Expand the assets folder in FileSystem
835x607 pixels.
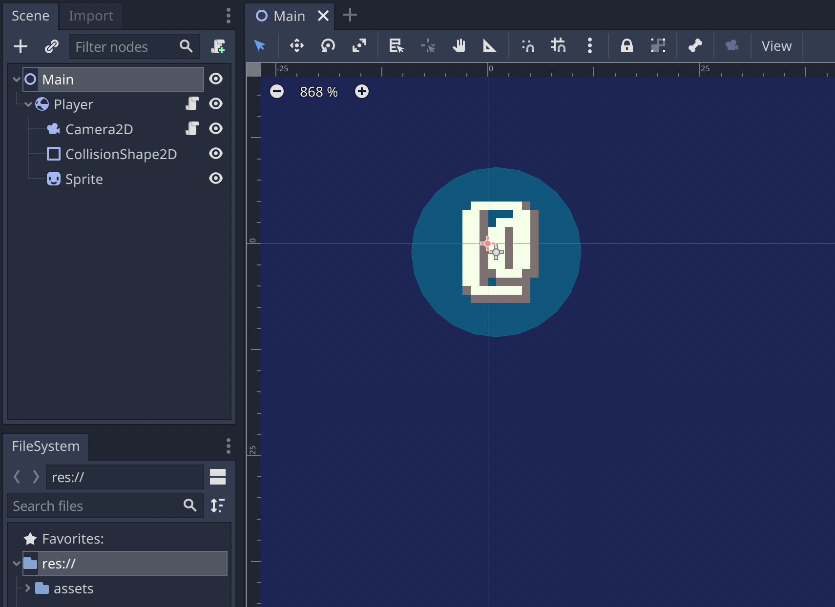pyautogui.click(x=27, y=588)
